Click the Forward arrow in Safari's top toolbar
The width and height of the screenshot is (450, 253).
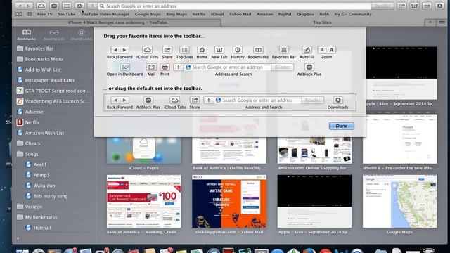click(x=28, y=6)
